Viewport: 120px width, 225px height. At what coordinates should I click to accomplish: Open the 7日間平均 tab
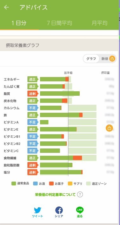pyautogui.click(x=59, y=23)
